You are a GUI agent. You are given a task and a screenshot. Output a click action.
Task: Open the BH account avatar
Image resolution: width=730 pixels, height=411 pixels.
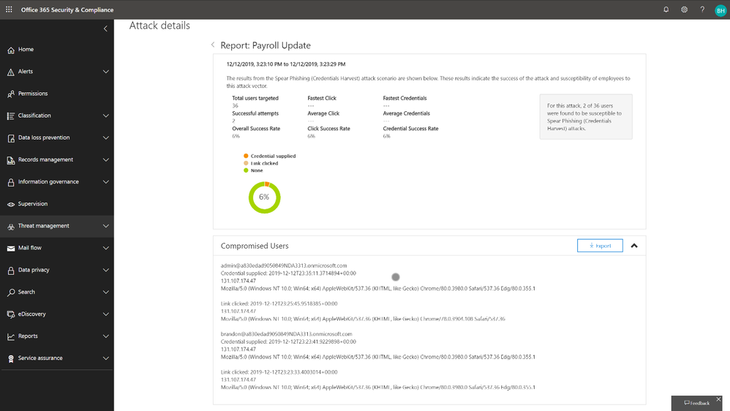click(x=720, y=10)
